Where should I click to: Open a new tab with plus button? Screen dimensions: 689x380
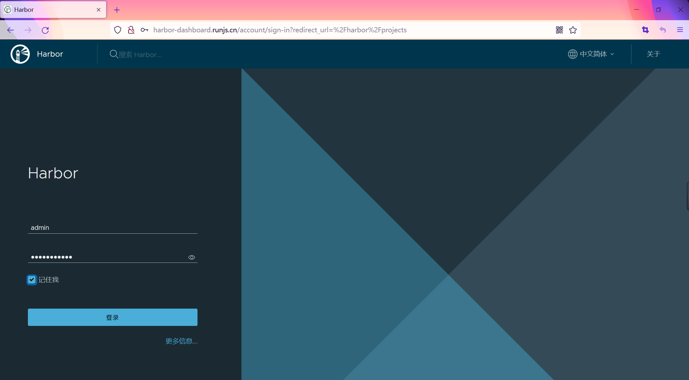[x=117, y=10]
